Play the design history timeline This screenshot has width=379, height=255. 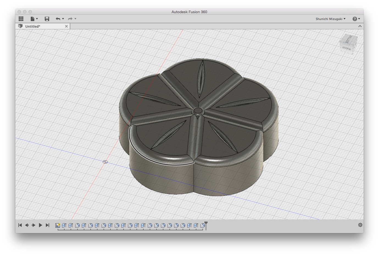click(40, 225)
